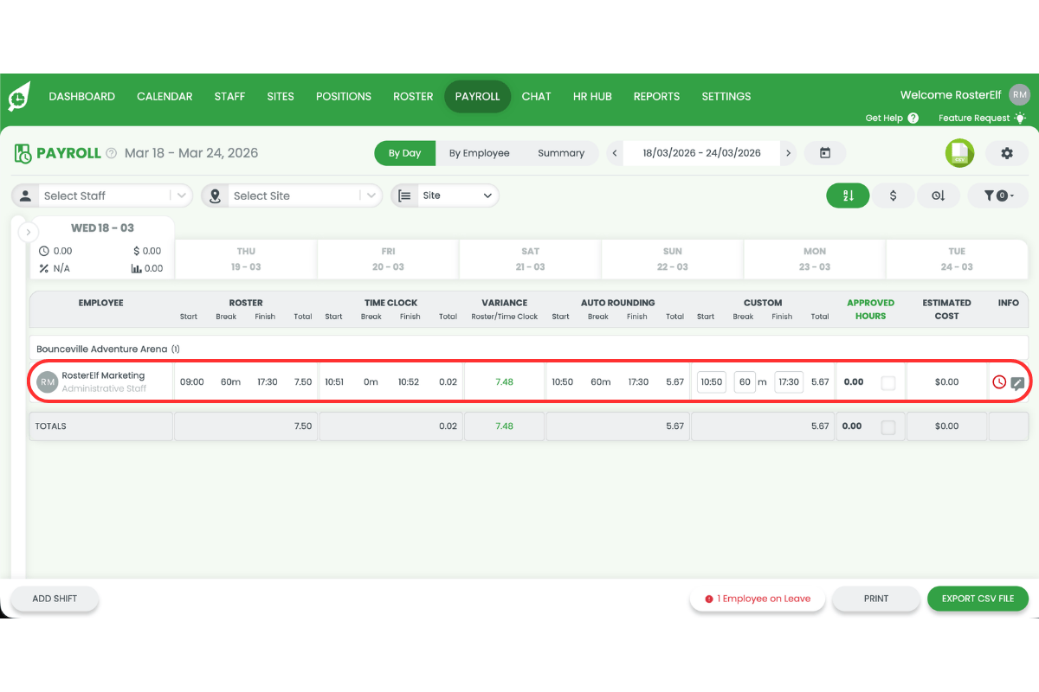Open the filter dropdown
Image resolution: width=1039 pixels, height=692 pixels.
click(998, 195)
